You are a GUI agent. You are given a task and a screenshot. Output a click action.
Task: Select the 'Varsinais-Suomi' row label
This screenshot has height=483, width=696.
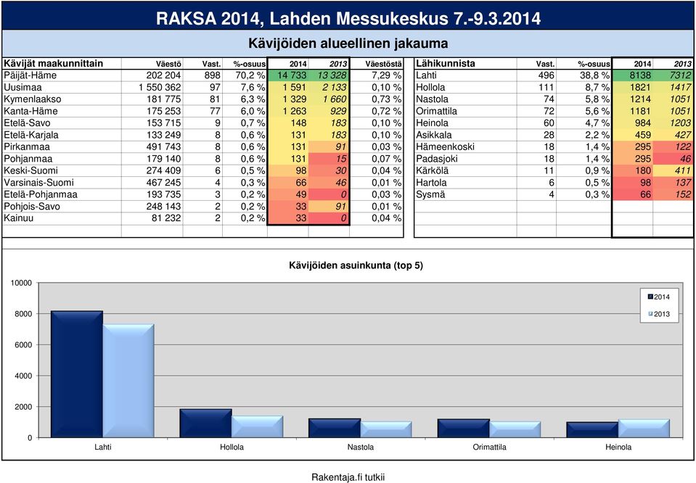point(38,182)
